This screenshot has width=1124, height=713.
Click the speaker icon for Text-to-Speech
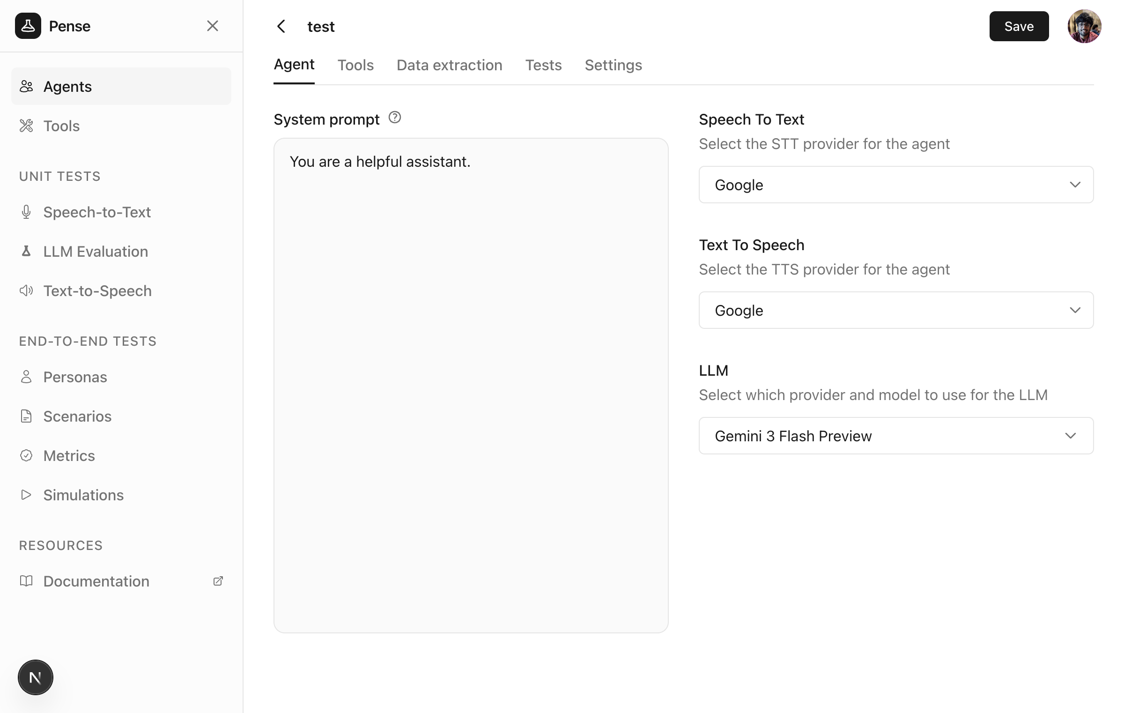click(x=26, y=291)
